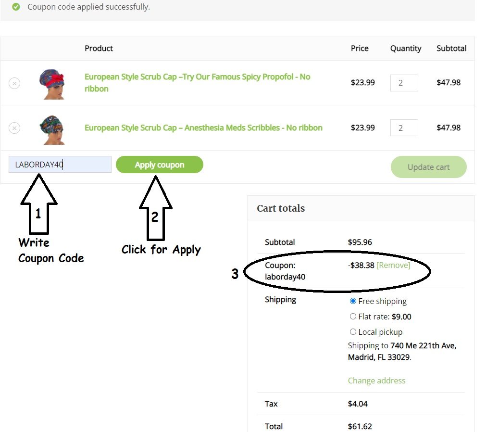This screenshot has width=486, height=432.
Task: Focus the Spicy Propofol quantity box
Action: click(x=404, y=83)
